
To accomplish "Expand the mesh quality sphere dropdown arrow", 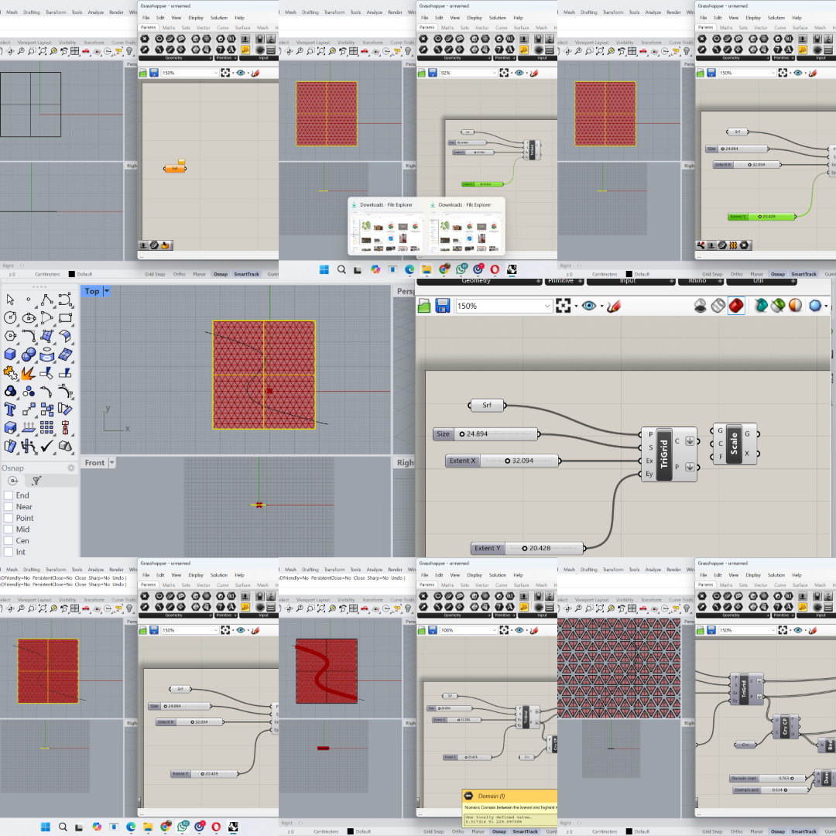I will (x=826, y=306).
